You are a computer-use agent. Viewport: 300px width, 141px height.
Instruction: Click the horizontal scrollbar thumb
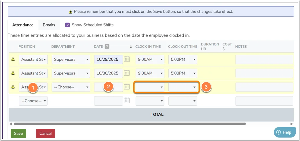(x=130, y=124)
